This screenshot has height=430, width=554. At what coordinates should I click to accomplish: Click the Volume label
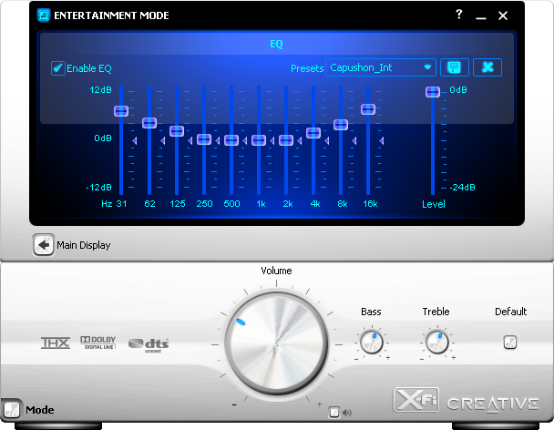(x=276, y=271)
